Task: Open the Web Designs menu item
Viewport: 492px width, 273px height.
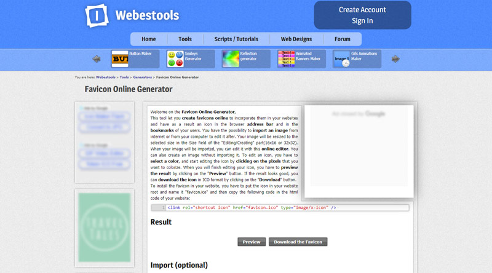Action: [x=296, y=39]
